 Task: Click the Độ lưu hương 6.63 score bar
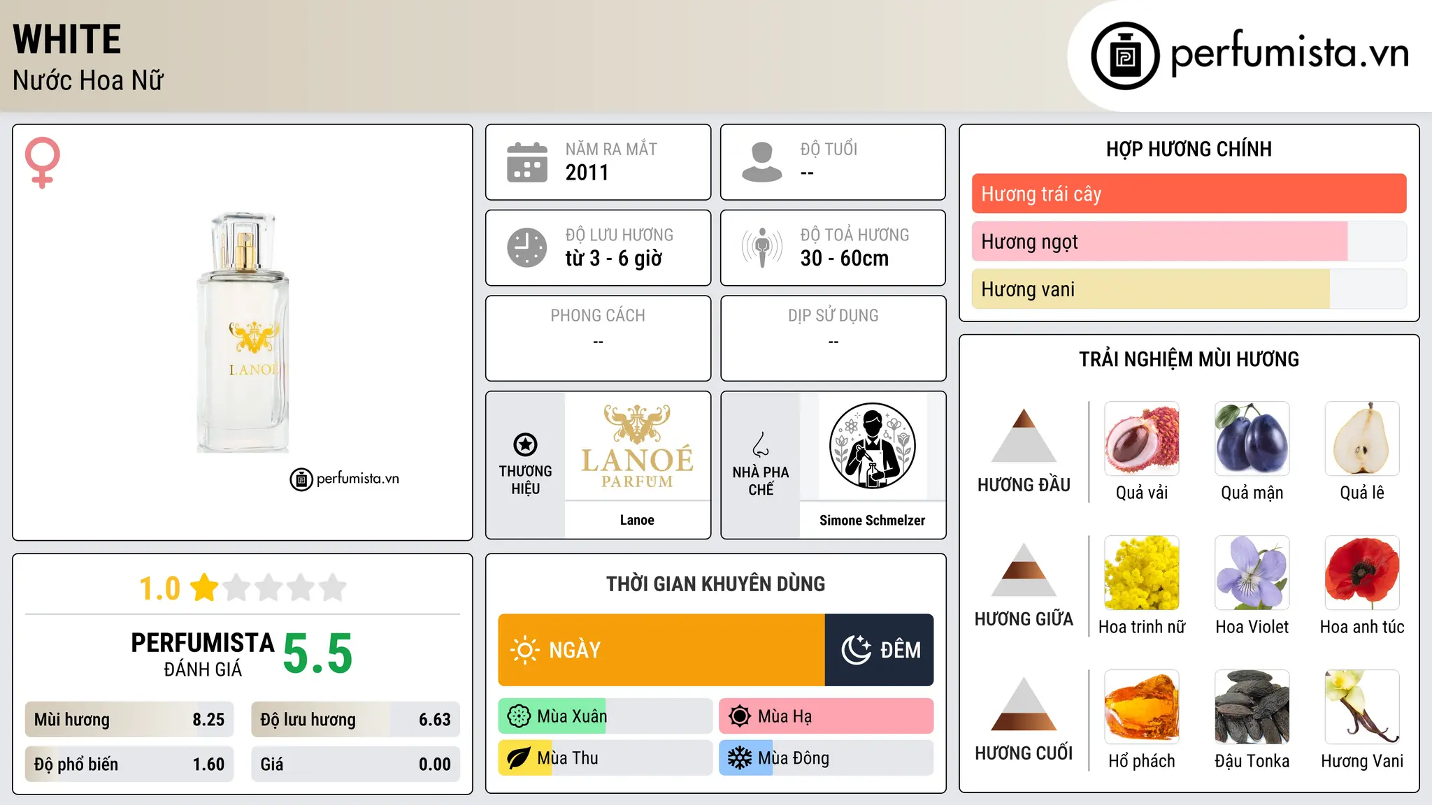tap(355, 719)
